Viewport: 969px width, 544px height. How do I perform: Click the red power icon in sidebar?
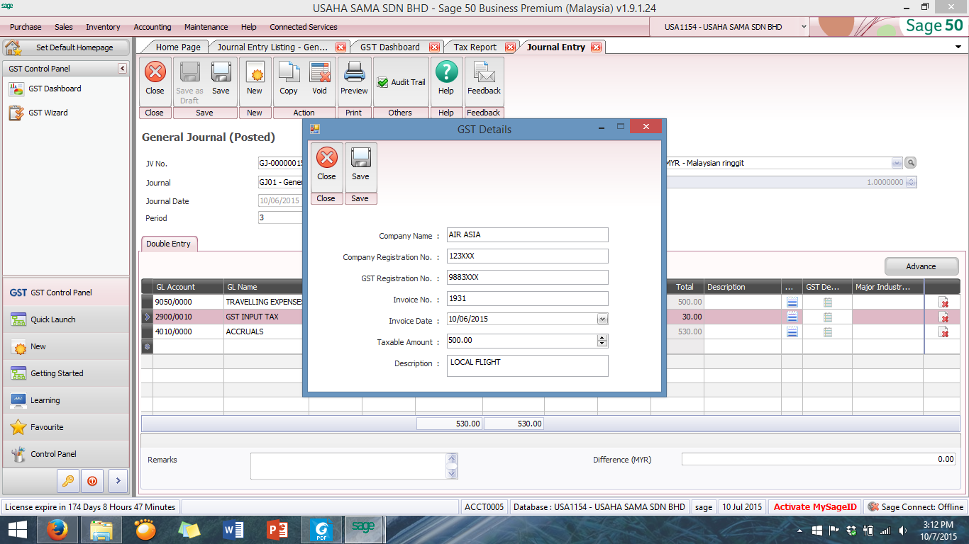[x=92, y=480]
